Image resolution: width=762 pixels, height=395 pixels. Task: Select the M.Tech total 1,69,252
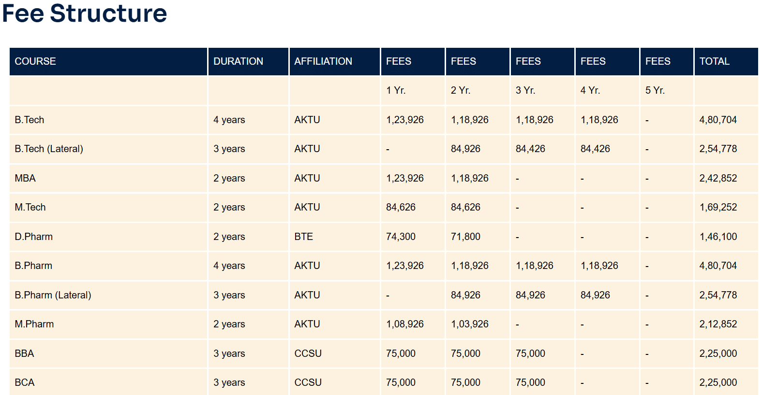point(718,207)
